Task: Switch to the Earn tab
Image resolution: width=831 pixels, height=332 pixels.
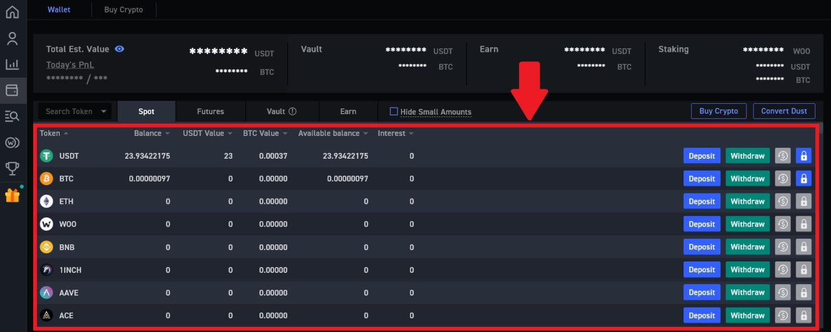Action: pyautogui.click(x=348, y=112)
